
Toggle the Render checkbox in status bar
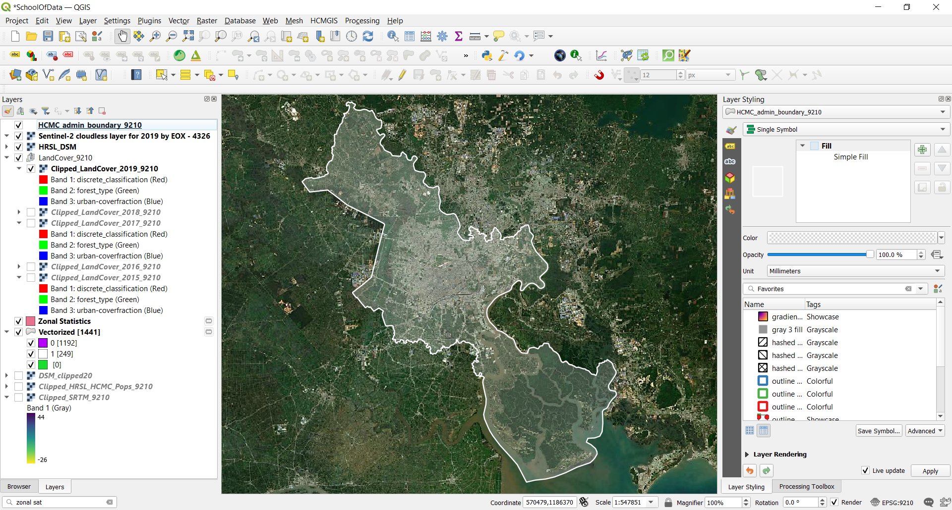point(834,502)
